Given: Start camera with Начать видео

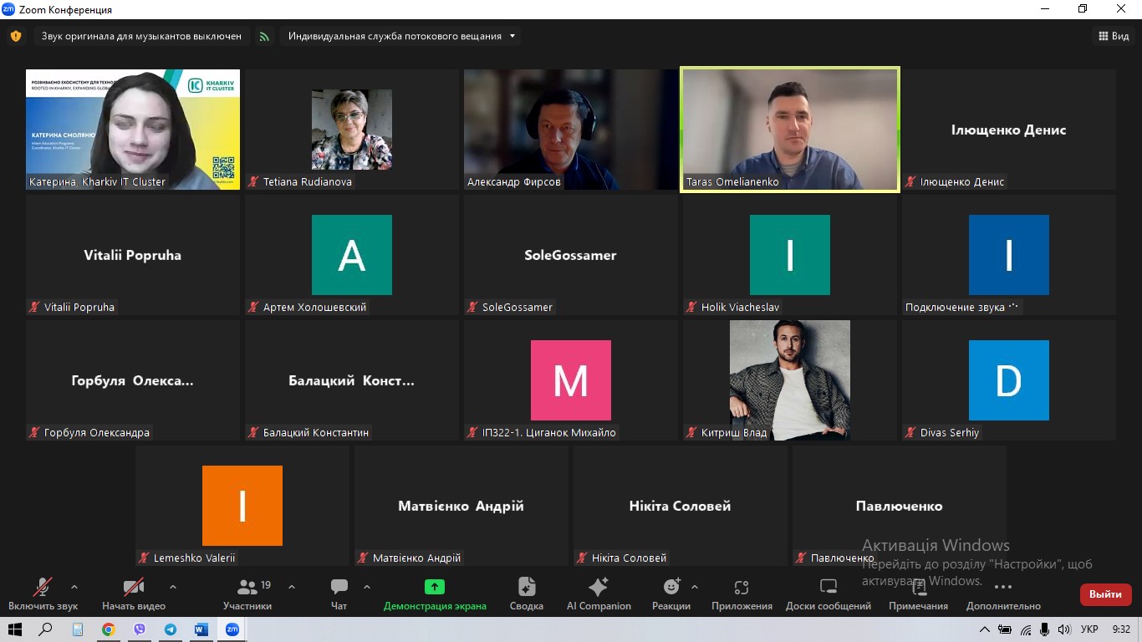Looking at the screenshot, I should pyautogui.click(x=134, y=594).
